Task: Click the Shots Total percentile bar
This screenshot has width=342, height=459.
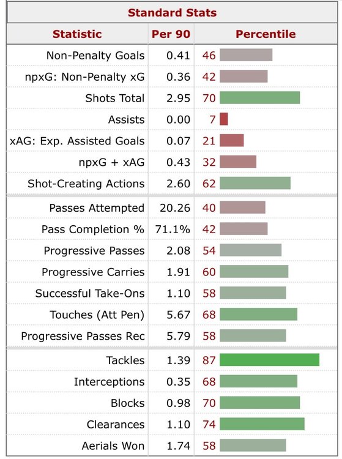Action: (260, 98)
